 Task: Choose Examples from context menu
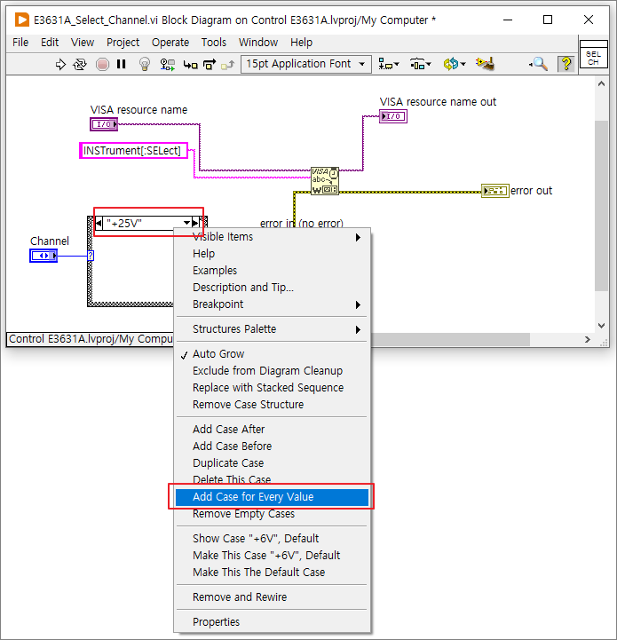273,271
